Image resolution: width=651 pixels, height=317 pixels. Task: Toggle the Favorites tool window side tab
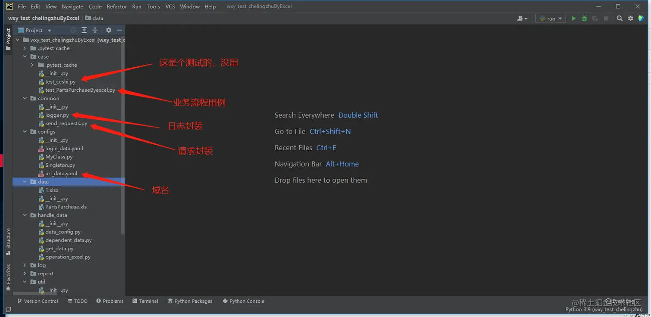[8, 278]
